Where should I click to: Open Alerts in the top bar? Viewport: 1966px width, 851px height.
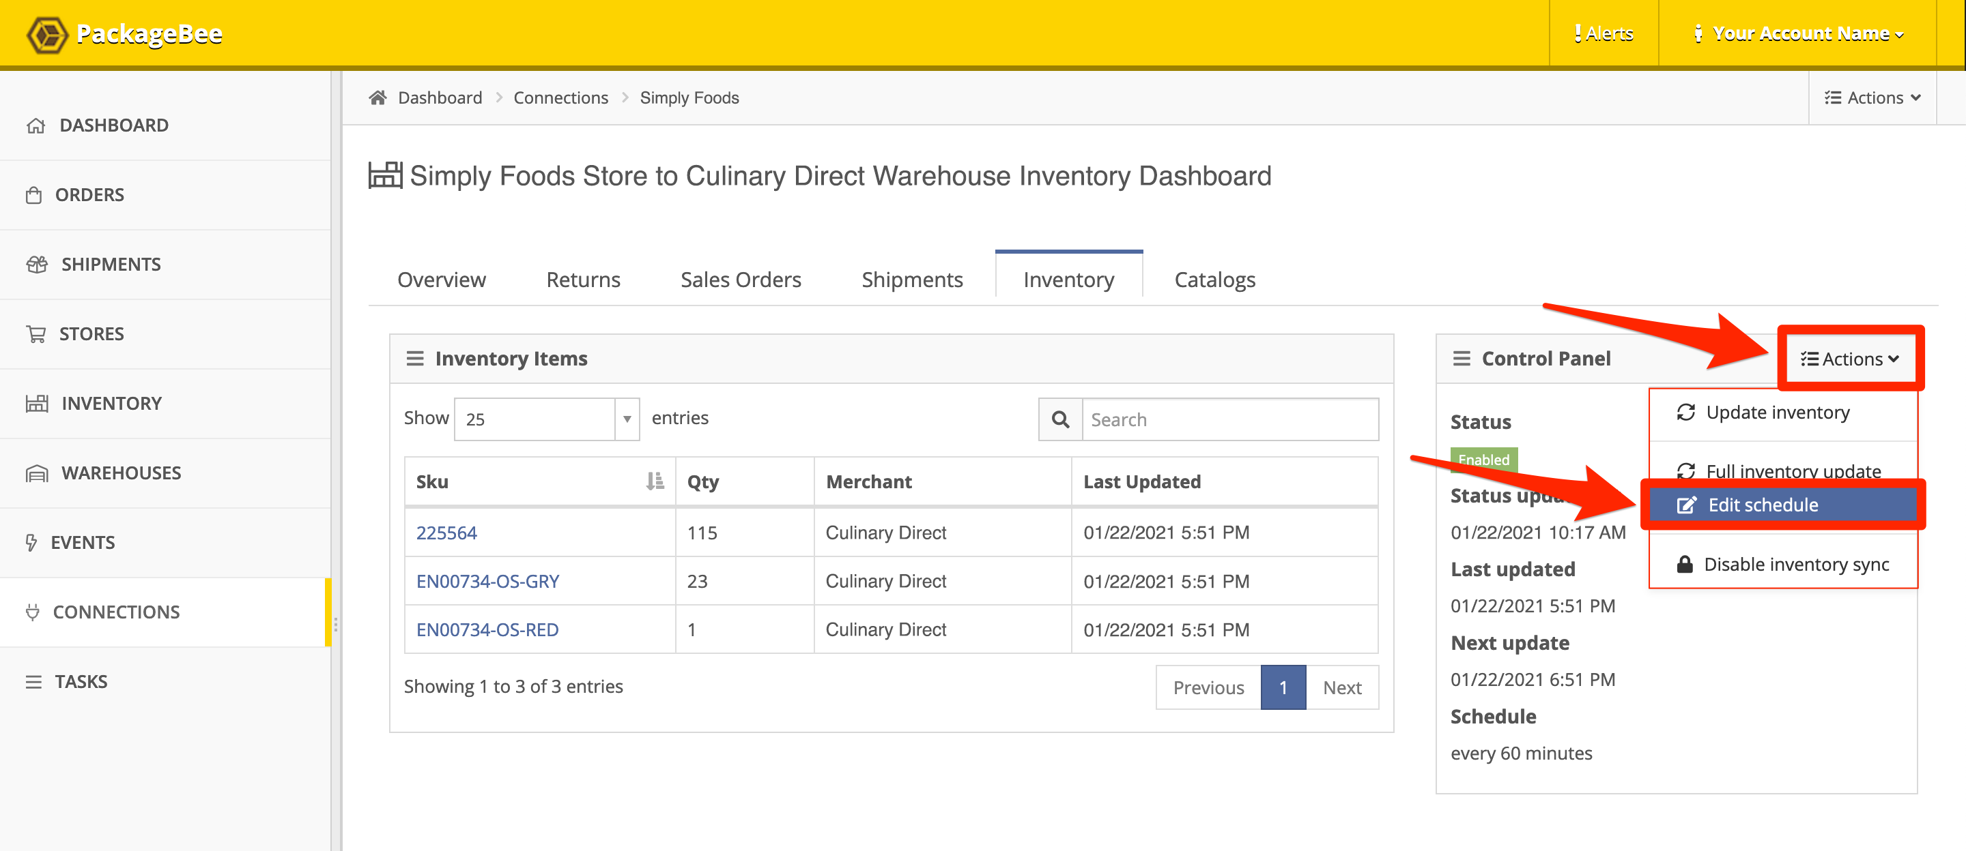click(x=1604, y=33)
